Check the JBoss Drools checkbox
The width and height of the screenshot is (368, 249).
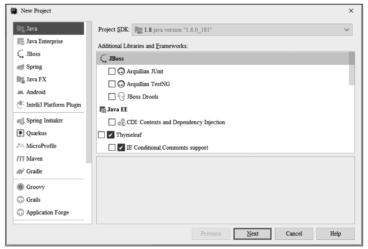pyautogui.click(x=112, y=97)
